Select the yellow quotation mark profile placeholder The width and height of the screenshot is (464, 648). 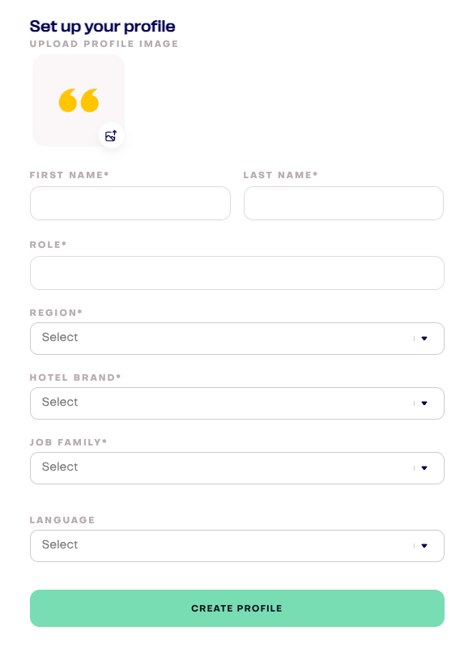[79, 100]
